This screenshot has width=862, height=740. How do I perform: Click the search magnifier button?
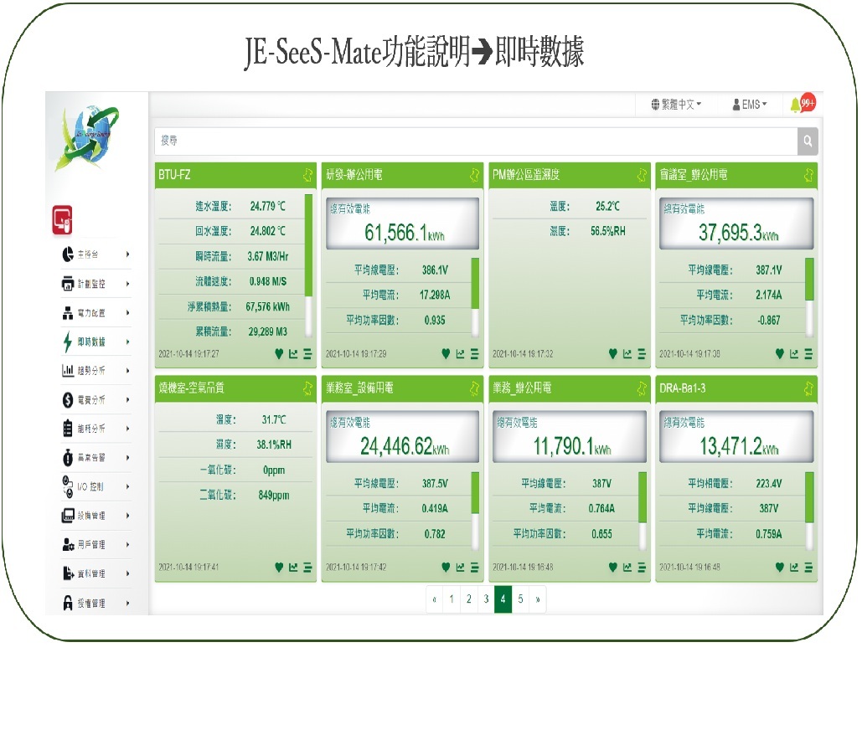pyautogui.click(x=808, y=141)
